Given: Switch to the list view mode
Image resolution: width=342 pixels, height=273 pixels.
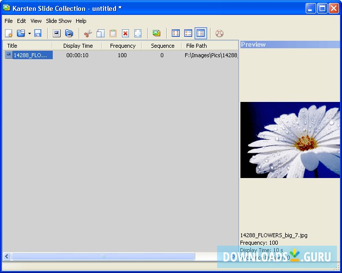Looking at the screenshot, I should click(188, 33).
